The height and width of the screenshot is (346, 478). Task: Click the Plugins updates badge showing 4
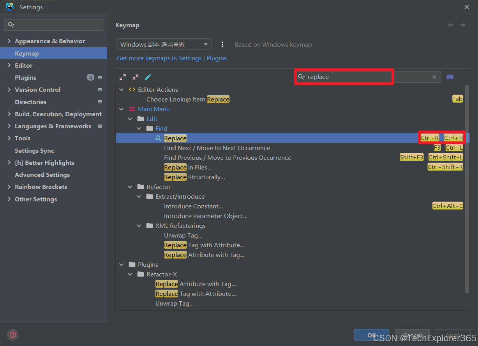point(90,77)
